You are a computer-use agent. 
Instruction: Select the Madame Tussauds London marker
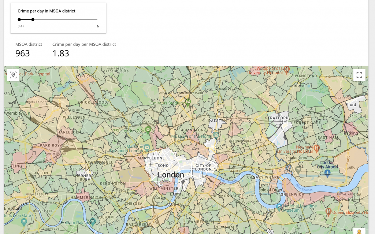pyautogui.click(x=146, y=147)
